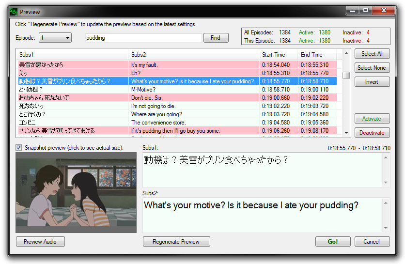This screenshot has height=264, width=405.
Task: Click the Preview Audio button
Action: click(x=40, y=242)
